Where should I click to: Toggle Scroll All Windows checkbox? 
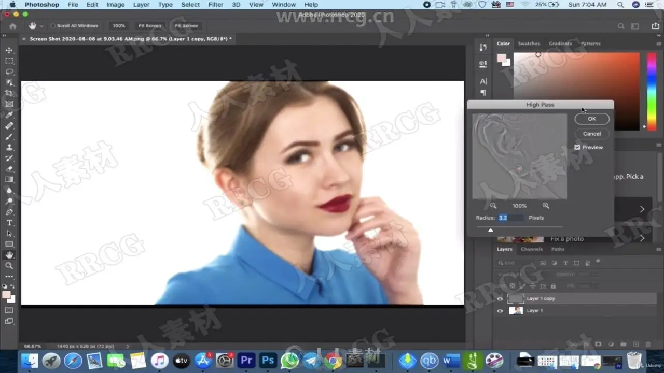pos(53,26)
